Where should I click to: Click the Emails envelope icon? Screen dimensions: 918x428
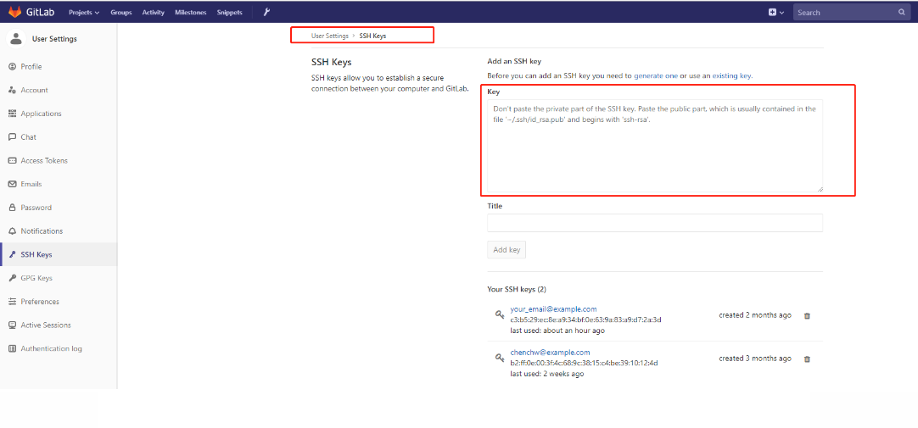point(12,184)
